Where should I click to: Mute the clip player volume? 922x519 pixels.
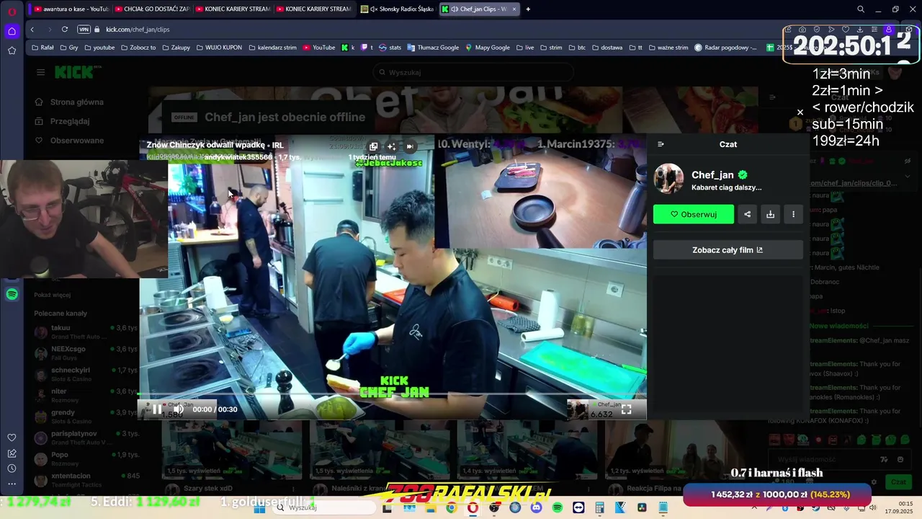[x=178, y=409]
